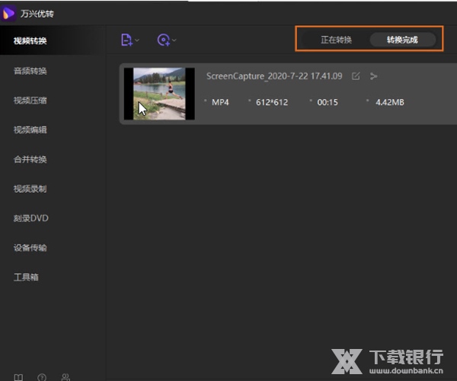
Task: Click the add file icon
Action: click(x=126, y=40)
